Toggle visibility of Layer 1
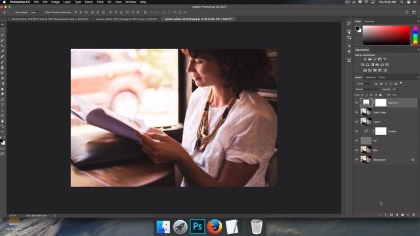The height and width of the screenshot is (236, 420). 356,122
